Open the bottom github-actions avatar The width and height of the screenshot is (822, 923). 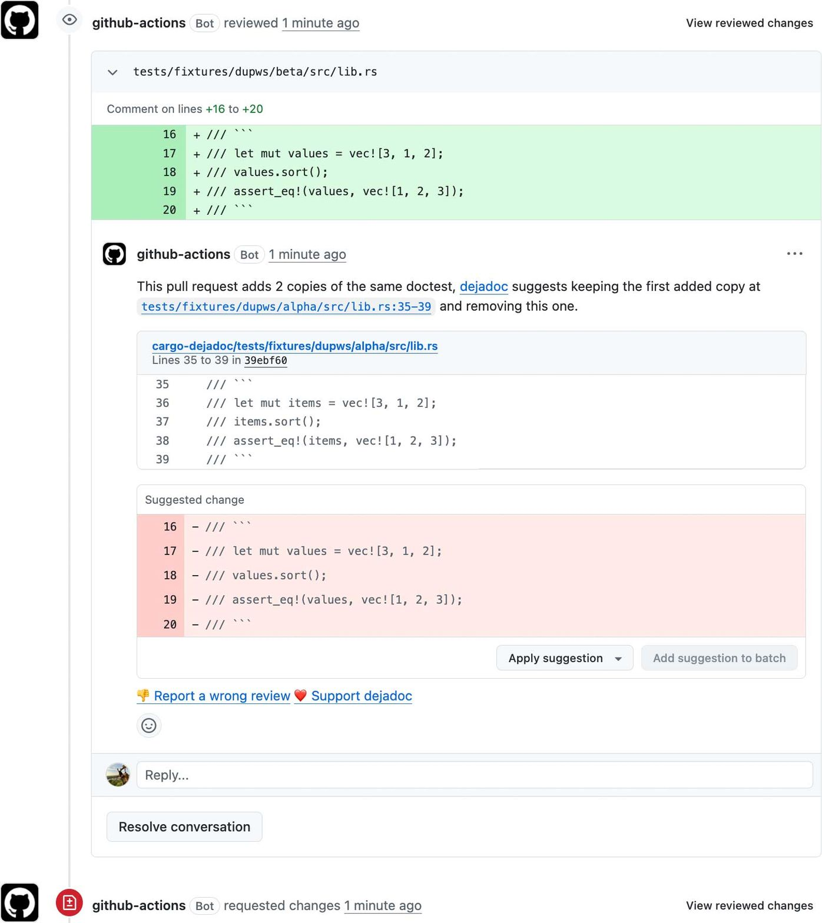pos(19,902)
